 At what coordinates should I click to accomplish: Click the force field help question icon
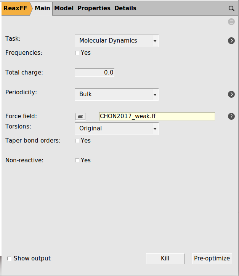(231, 116)
